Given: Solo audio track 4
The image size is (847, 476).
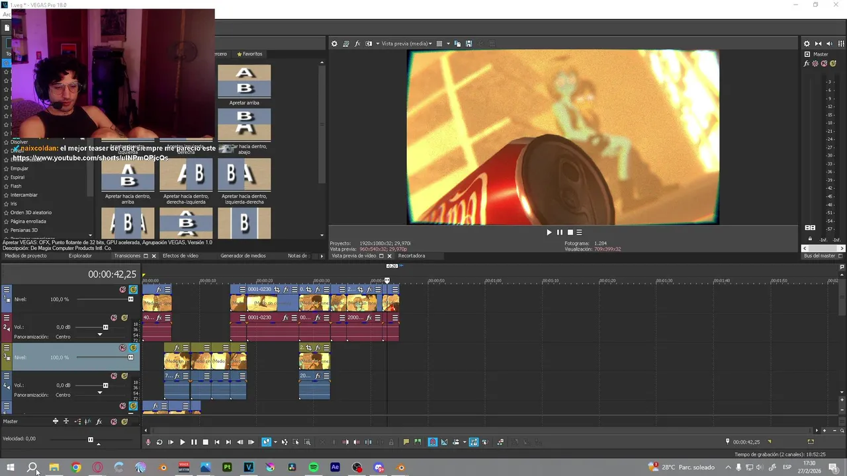Looking at the screenshot, I should point(124,376).
